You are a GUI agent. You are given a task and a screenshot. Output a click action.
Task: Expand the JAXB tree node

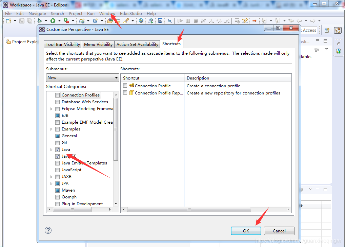click(51, 177)
